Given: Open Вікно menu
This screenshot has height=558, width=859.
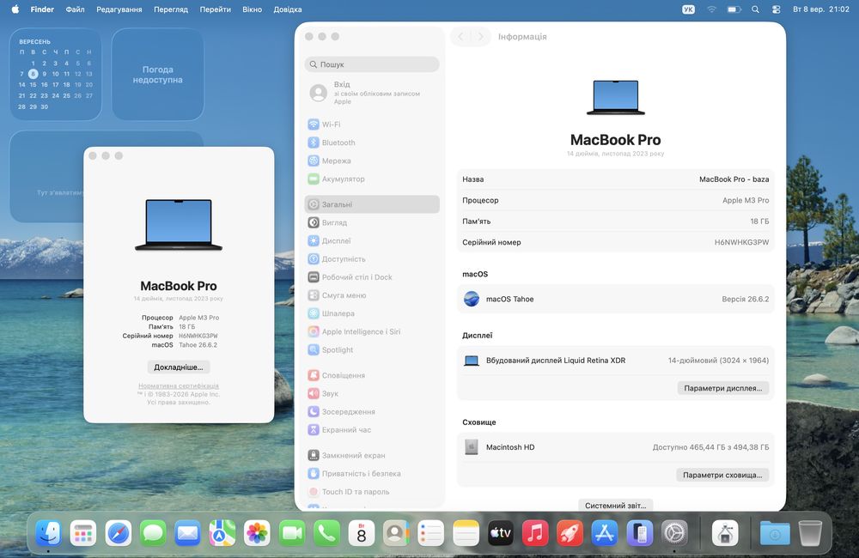Looking at the screenshot, I should click(x=252, y=9).
